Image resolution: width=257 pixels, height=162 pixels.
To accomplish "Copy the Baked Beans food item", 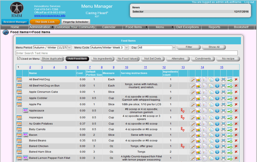I will point(211,140).
